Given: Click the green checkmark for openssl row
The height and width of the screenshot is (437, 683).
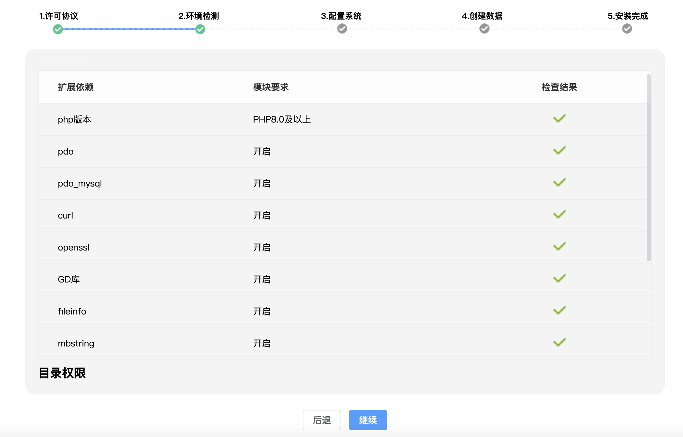Looking at the screenshot, I should 560,246.
